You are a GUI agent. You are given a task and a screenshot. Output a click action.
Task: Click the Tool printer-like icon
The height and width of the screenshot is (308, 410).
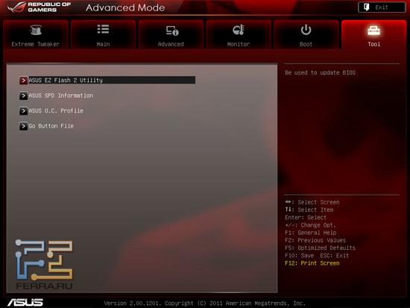[x=374, y=31]
